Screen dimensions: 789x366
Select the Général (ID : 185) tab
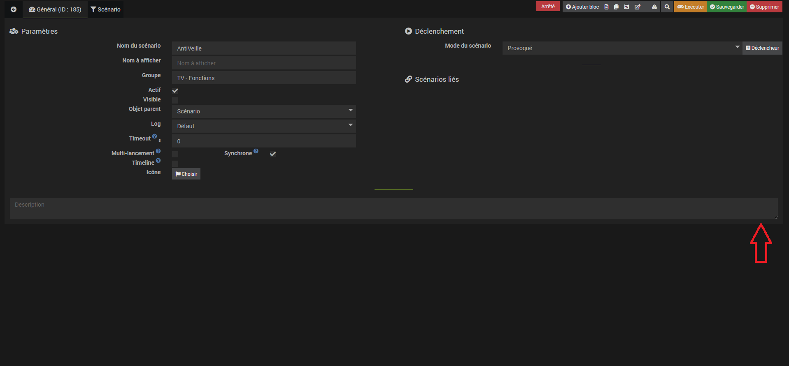coord(55,9)
